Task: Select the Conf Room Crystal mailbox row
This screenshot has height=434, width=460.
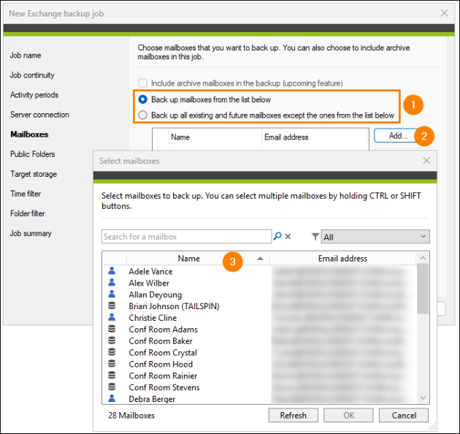Action: [260, 352]
